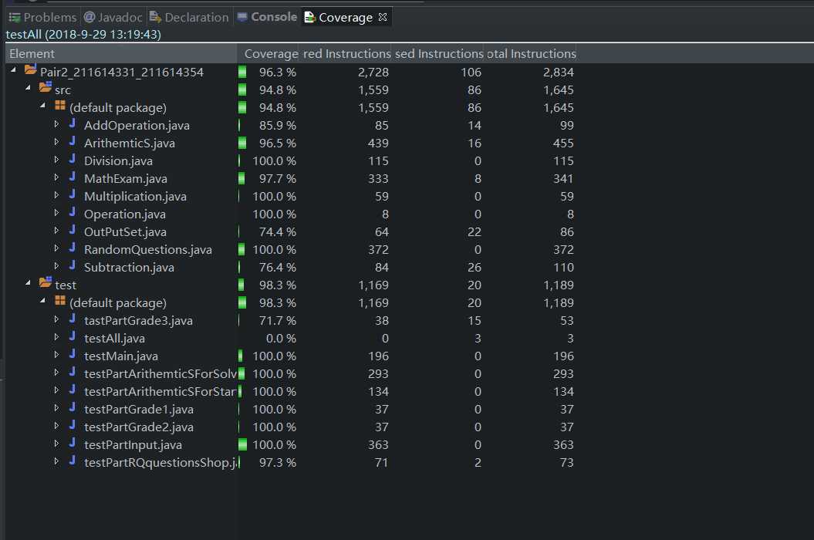Click the coverage bar for testPartInput.java

pyautogui.click(x=242, y=444)
